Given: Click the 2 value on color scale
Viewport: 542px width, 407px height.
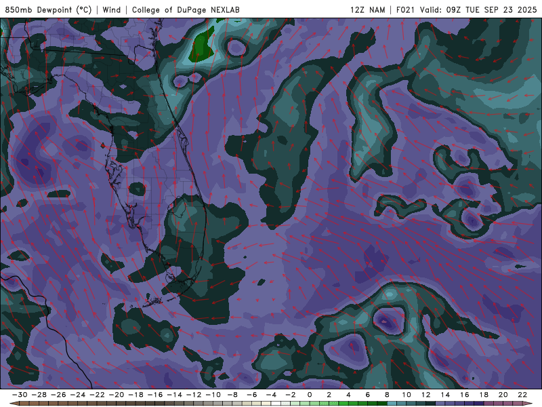Looking at the screenshot, I should pyautogui.click(x=329, y=395).
